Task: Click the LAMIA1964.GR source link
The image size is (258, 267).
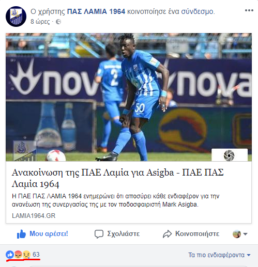Action: click(x=34, y=216)
